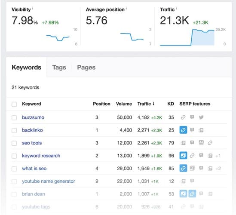Check the keyword research row checkbox
The image size is (236, 215).
[x=14, y=156]
